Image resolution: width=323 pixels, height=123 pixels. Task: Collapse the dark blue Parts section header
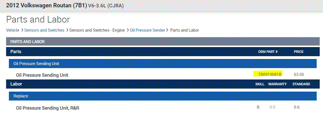click(x=16, y=52)
